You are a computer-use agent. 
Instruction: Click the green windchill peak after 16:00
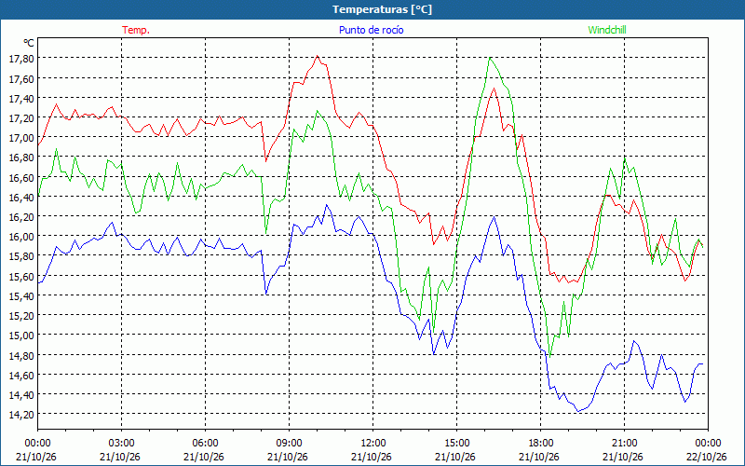490,58
